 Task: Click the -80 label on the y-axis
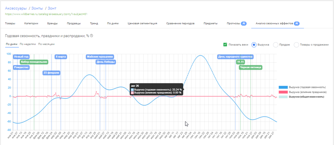tap(8, 130)
